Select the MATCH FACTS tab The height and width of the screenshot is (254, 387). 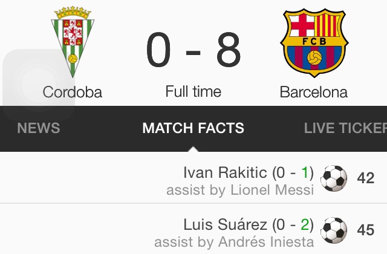tap(193, 128)
